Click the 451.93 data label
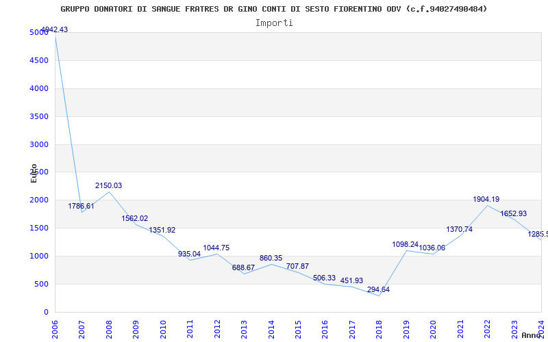This screenshot has width=548, height=342. [351, 280]
